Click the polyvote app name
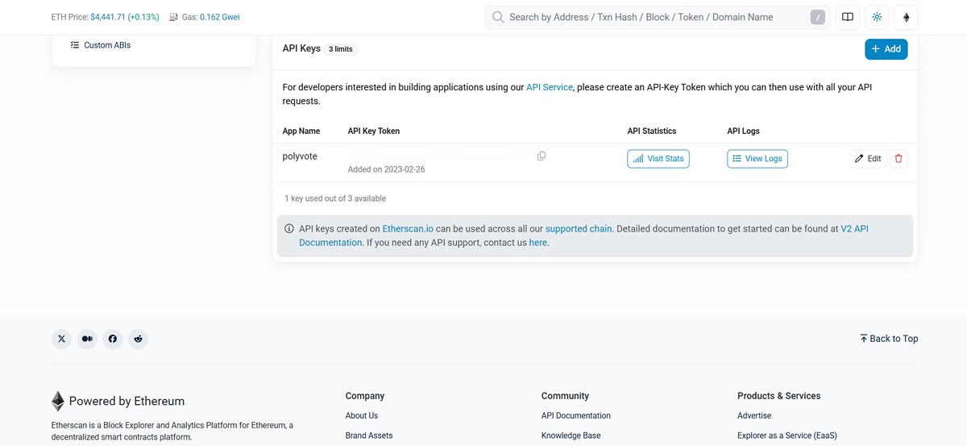 300,156
